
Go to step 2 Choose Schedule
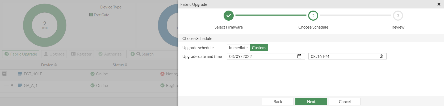[313, 16]
